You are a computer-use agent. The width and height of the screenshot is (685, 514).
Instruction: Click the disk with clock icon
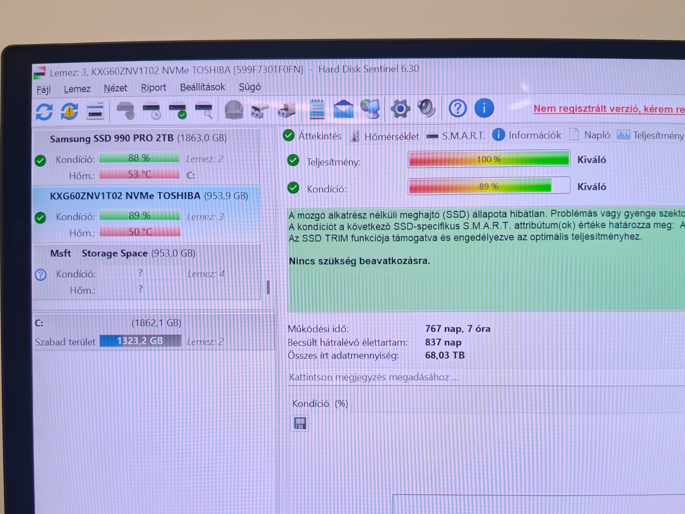(152, 111)
